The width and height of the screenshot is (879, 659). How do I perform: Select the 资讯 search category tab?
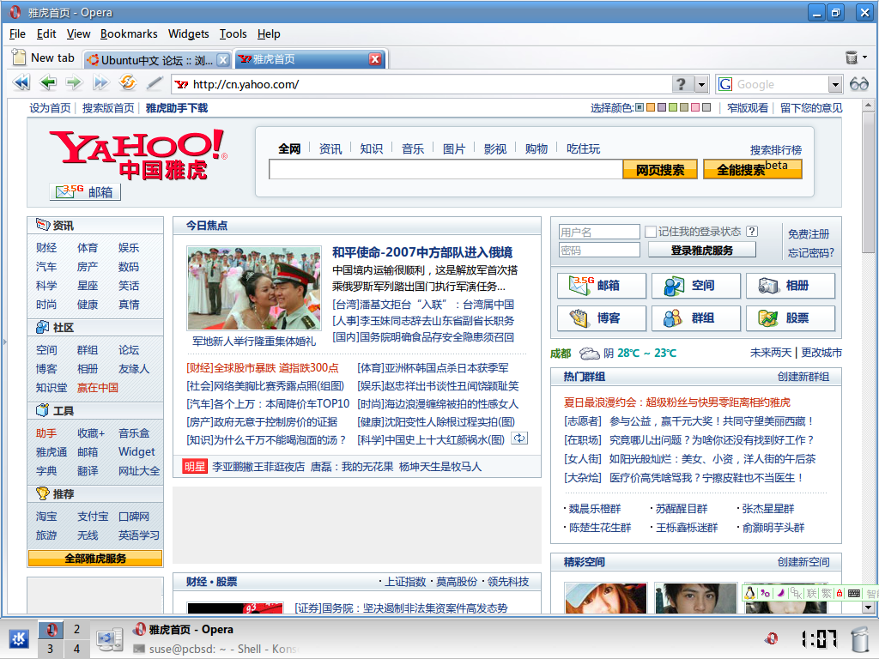coord(330,148)
